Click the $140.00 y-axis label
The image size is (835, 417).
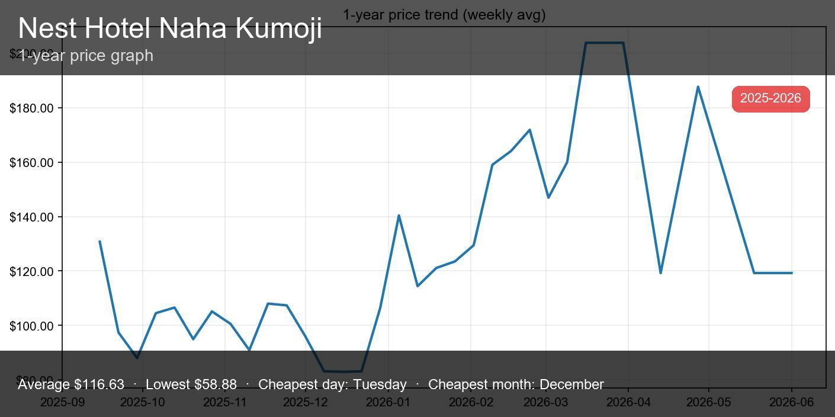[x=32, y=217]
